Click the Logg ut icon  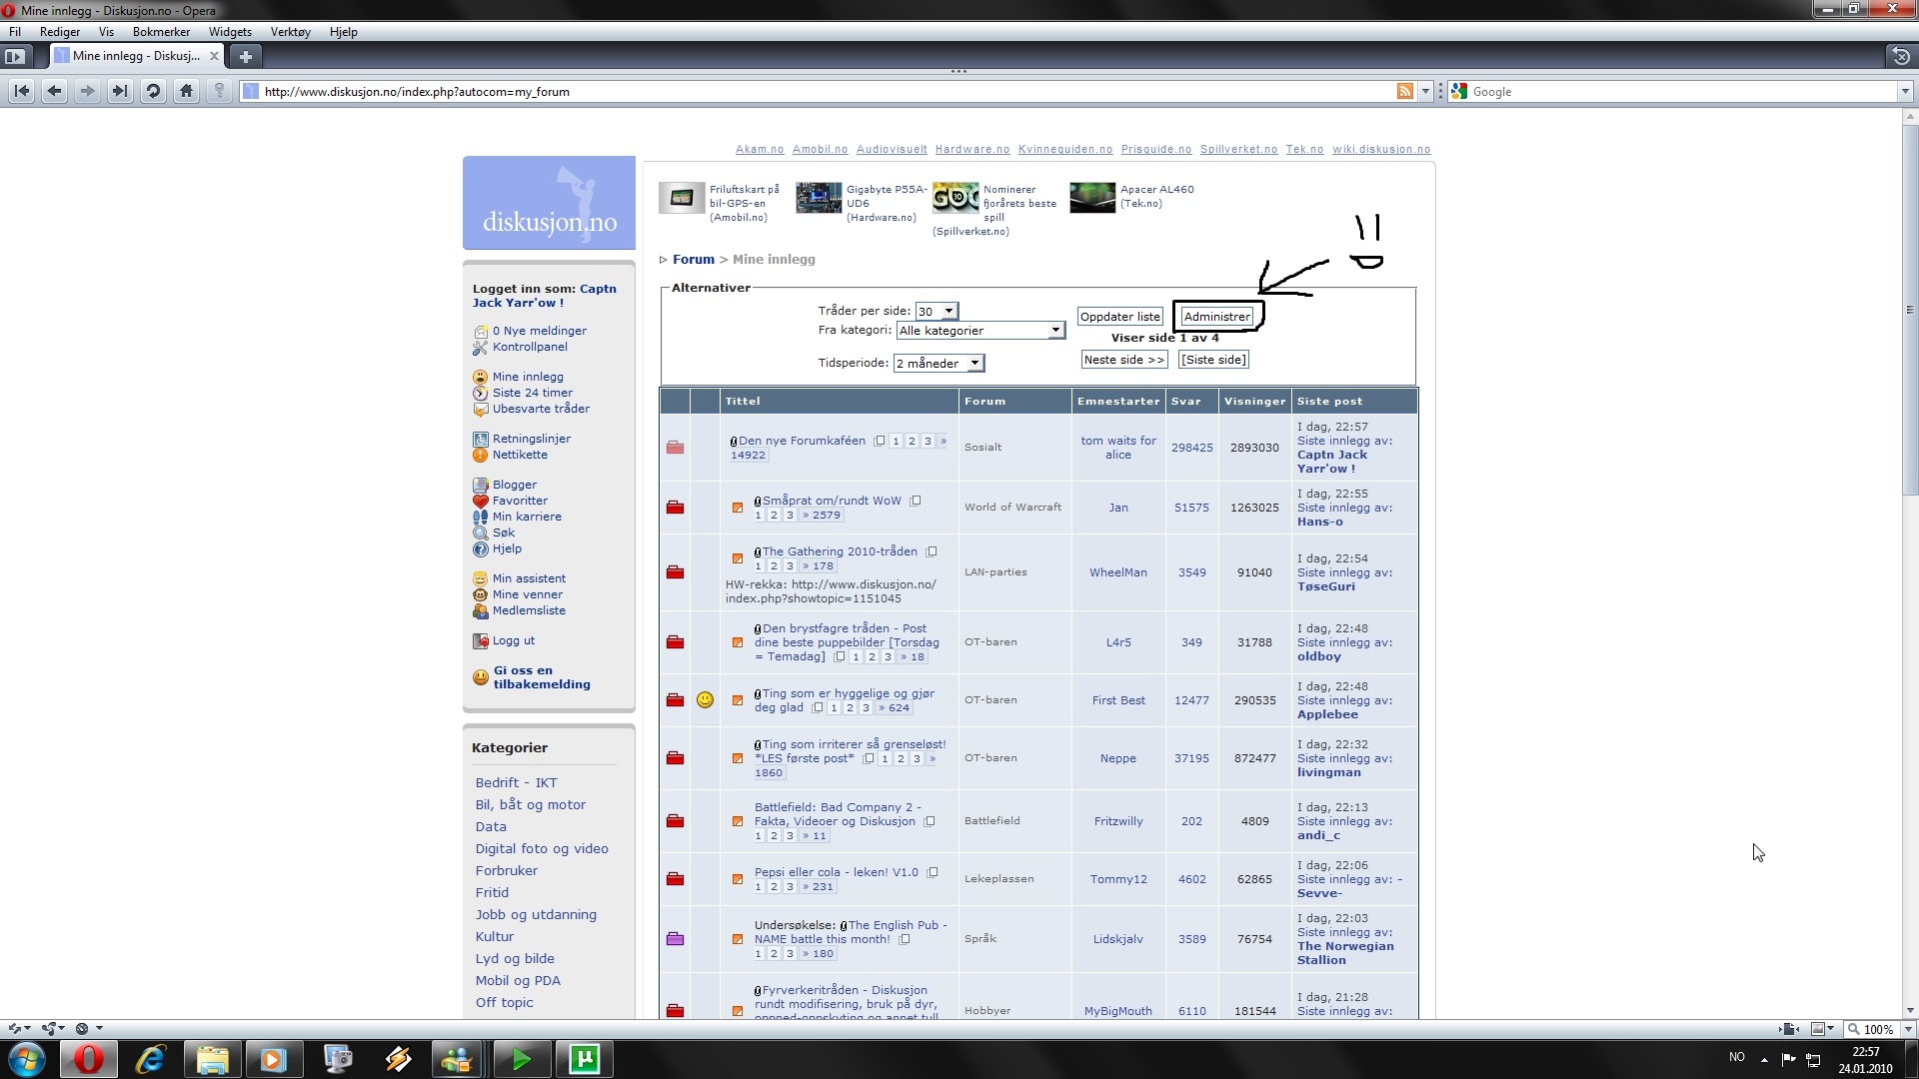point(481,641)
